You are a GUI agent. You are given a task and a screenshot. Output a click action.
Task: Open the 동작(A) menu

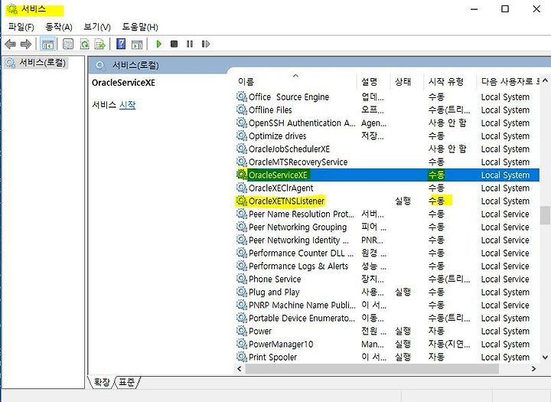coord(59,27)
